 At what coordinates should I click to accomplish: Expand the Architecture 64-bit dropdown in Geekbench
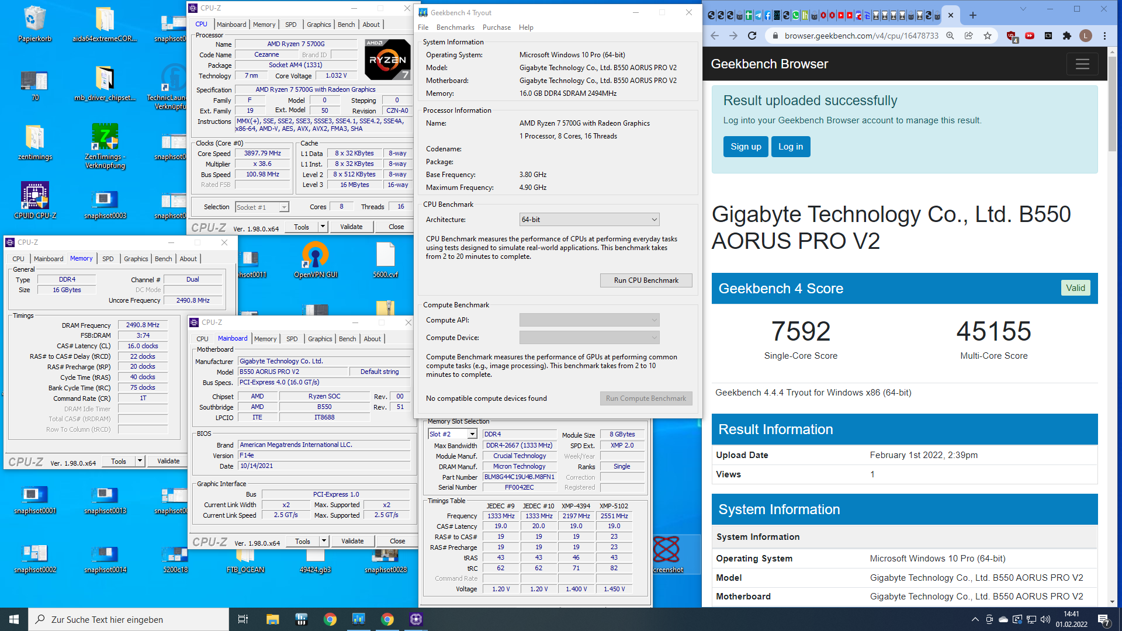(590, 220)
